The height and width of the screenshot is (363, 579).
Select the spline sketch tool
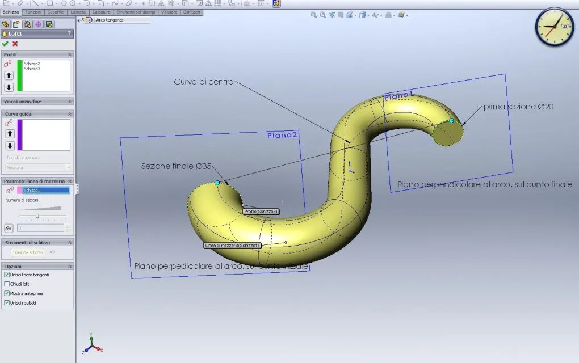(115, 3)
